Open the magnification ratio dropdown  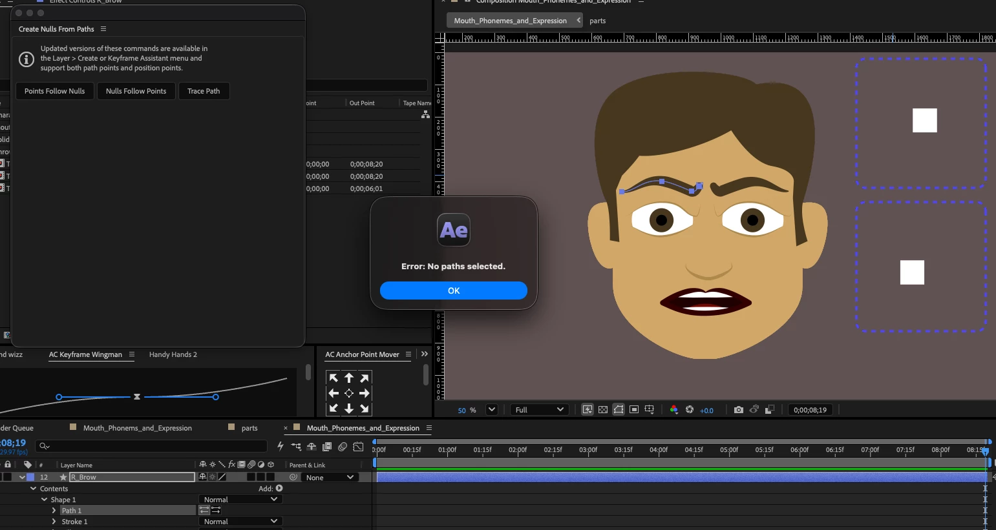(492, 410)
